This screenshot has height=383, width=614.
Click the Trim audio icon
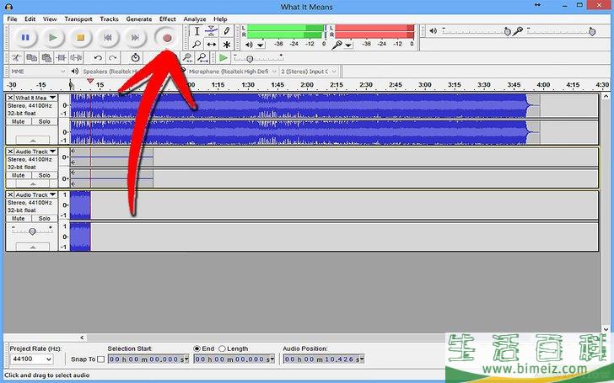[61, 58]
